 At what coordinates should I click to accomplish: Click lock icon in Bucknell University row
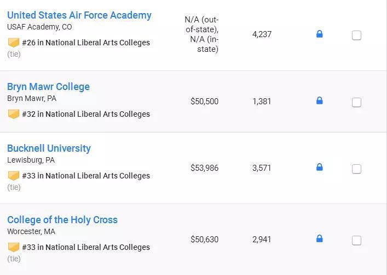click(320, 168)
